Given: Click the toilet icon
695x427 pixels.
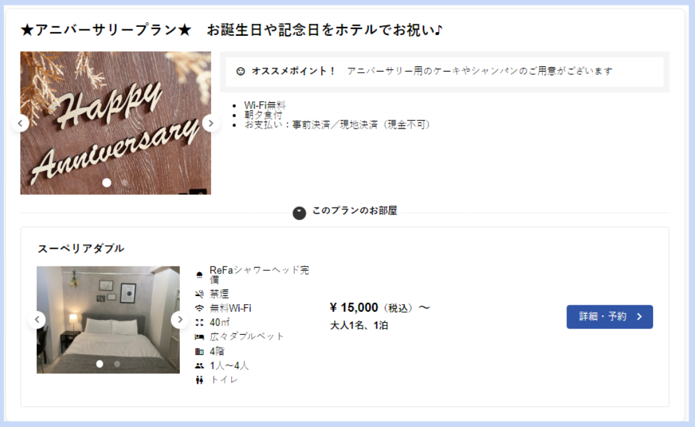Looking at the screenshot, I should coord(199,380).
